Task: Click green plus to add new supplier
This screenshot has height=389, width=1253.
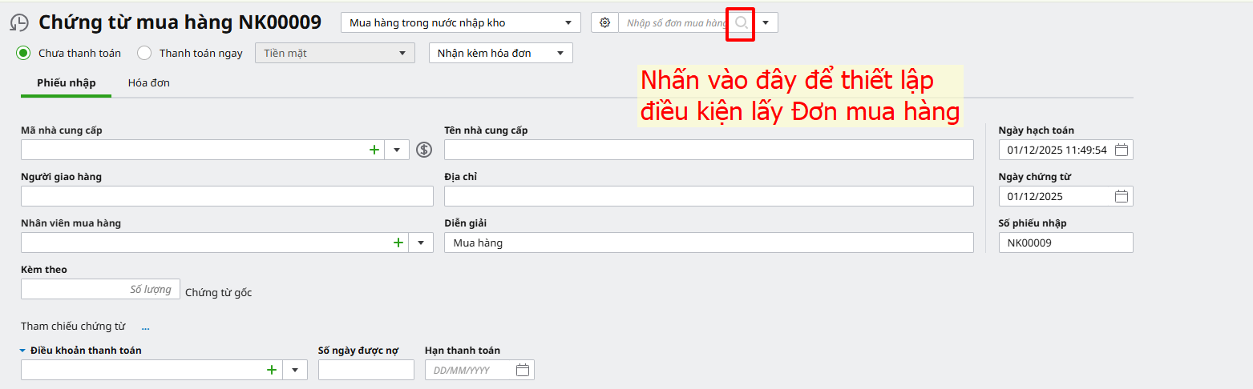Action: click(x=374, y=150)
